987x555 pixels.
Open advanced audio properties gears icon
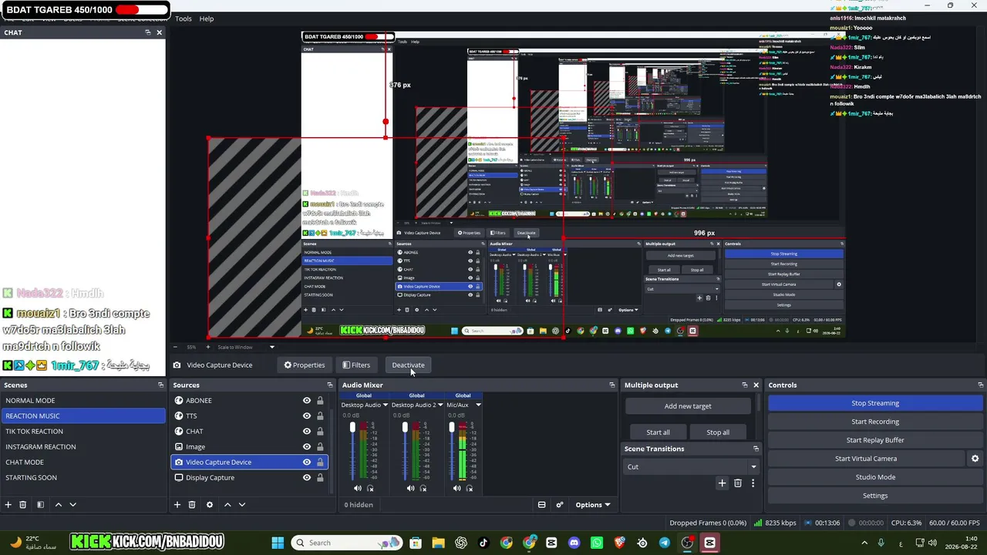click(560, 505)
